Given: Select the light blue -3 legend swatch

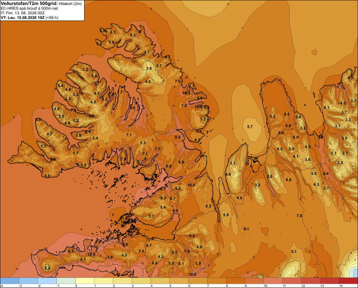Looking at the screenshot, I should click(x=28, y=281).
